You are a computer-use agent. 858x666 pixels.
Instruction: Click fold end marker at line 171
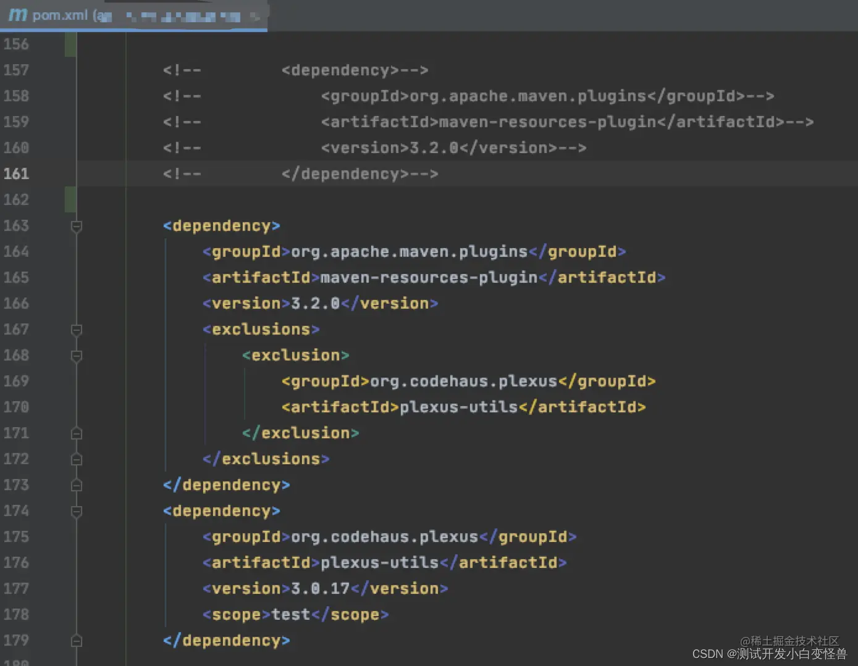coord(77,433)
